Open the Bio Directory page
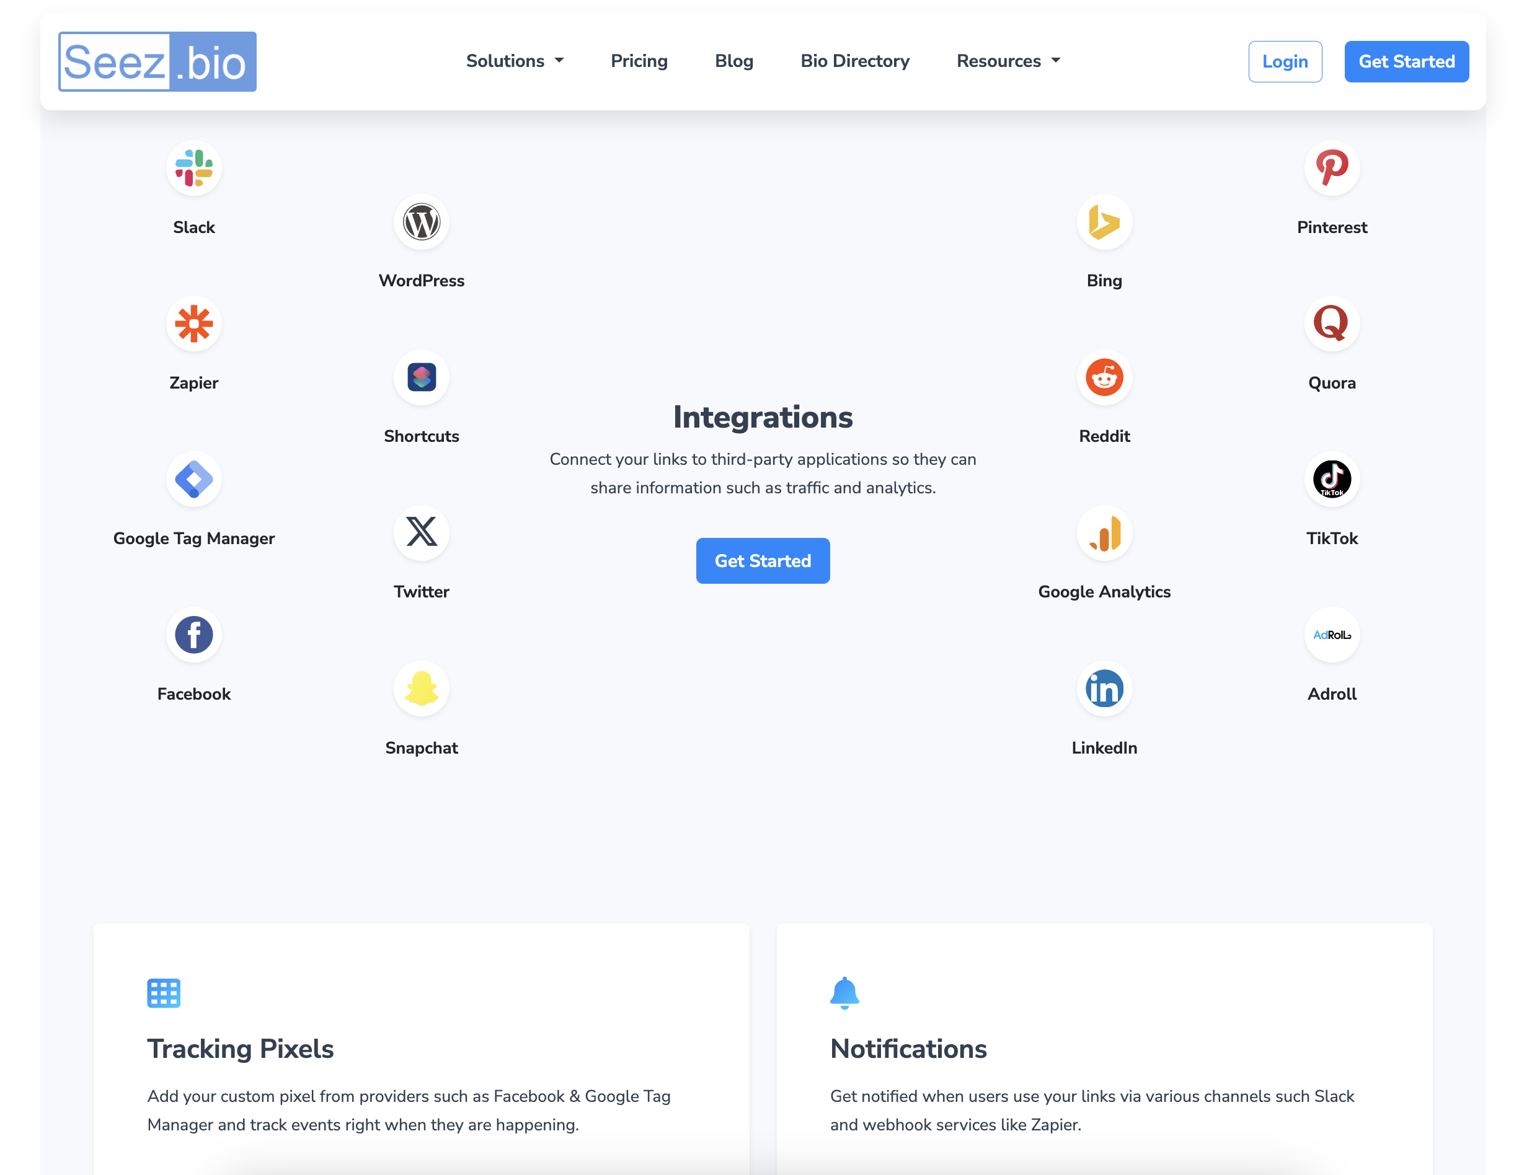The image size is (1519, 1175). pos(855,61)
